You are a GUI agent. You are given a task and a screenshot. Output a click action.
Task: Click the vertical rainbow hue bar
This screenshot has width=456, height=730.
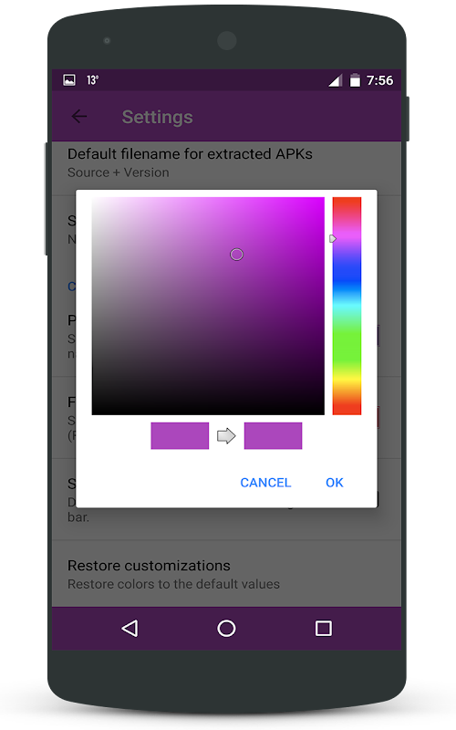tap(347, 306)
